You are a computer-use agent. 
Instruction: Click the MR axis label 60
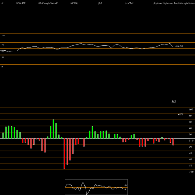point(190,122)
